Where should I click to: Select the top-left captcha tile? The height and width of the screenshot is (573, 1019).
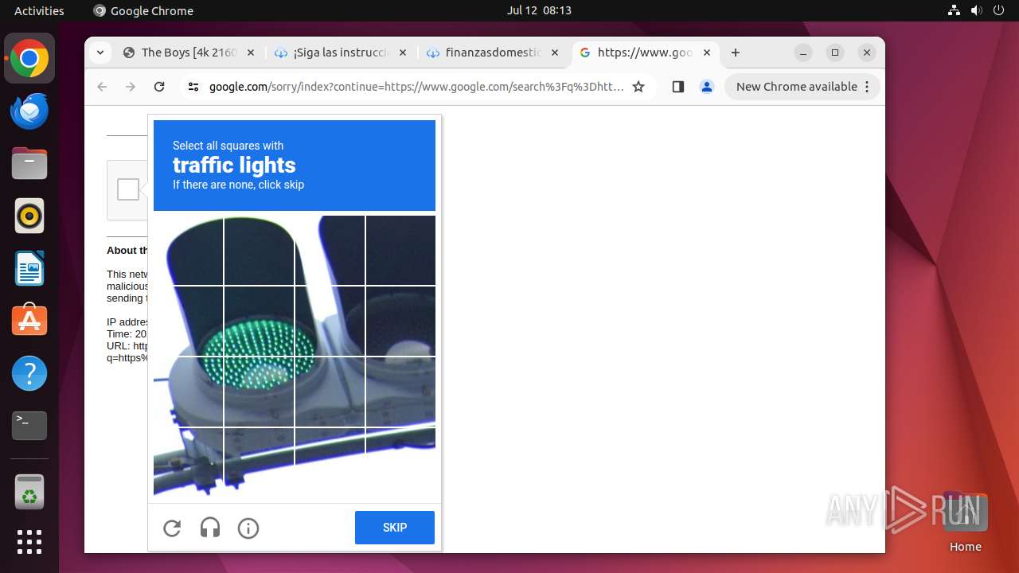coord(188,250)
